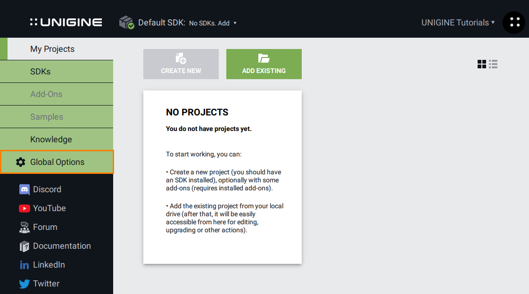Click the Documentation book icon

pyautogui.click(x=25, y=246)
